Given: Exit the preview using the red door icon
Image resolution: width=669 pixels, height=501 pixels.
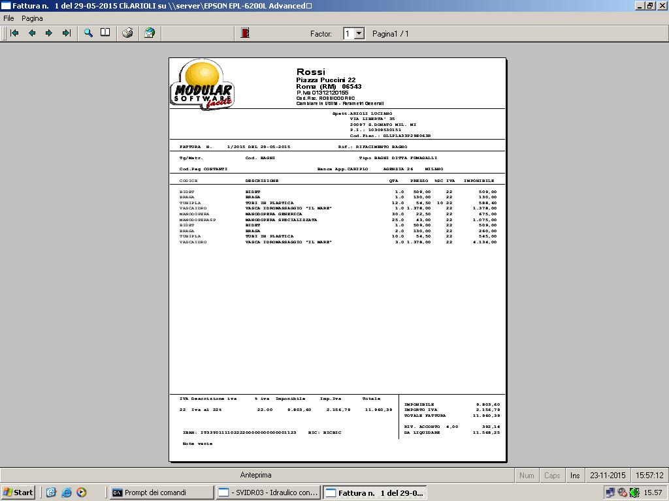Looking at the screenshot, I should click(x=245, y=33).
